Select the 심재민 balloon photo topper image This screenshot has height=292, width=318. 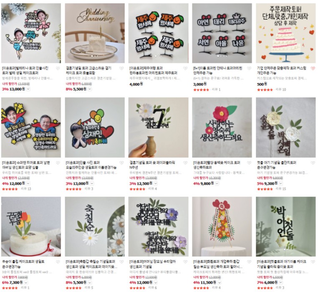click(95, 127)
